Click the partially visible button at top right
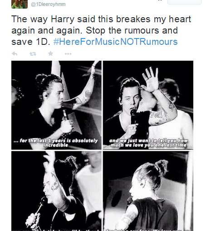Image resolution: width=211 pixels, height=231 pixels. tap(184, 2)
